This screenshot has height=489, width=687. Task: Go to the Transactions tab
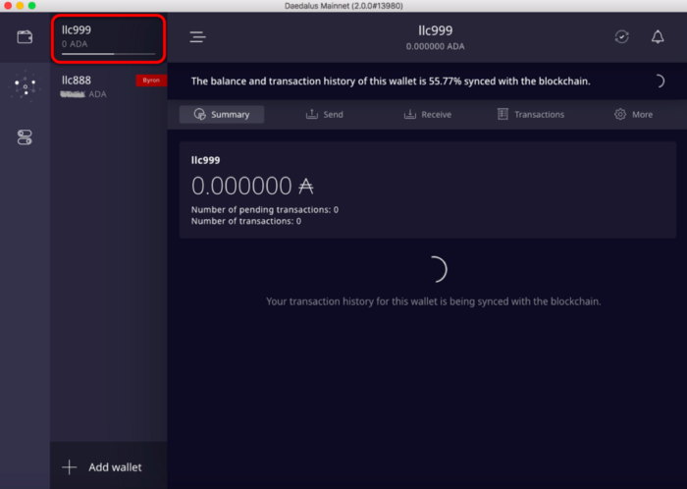click(531, 114)
